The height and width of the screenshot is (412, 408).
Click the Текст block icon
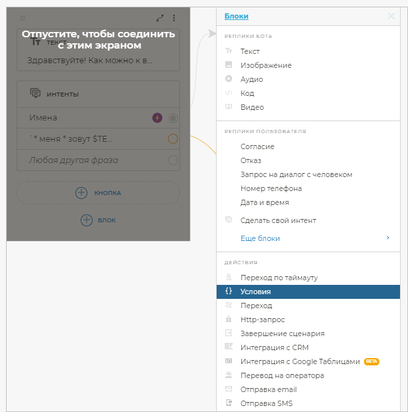pyautogui.click(x=229, y=51)
